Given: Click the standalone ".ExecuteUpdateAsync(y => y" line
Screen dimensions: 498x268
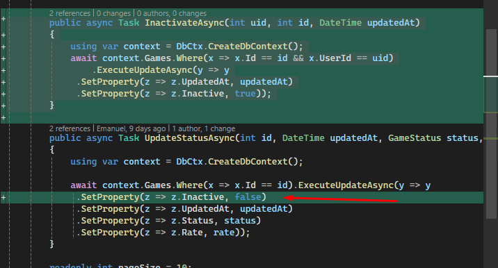Looking at the screenshot, I should click(161, 70).
